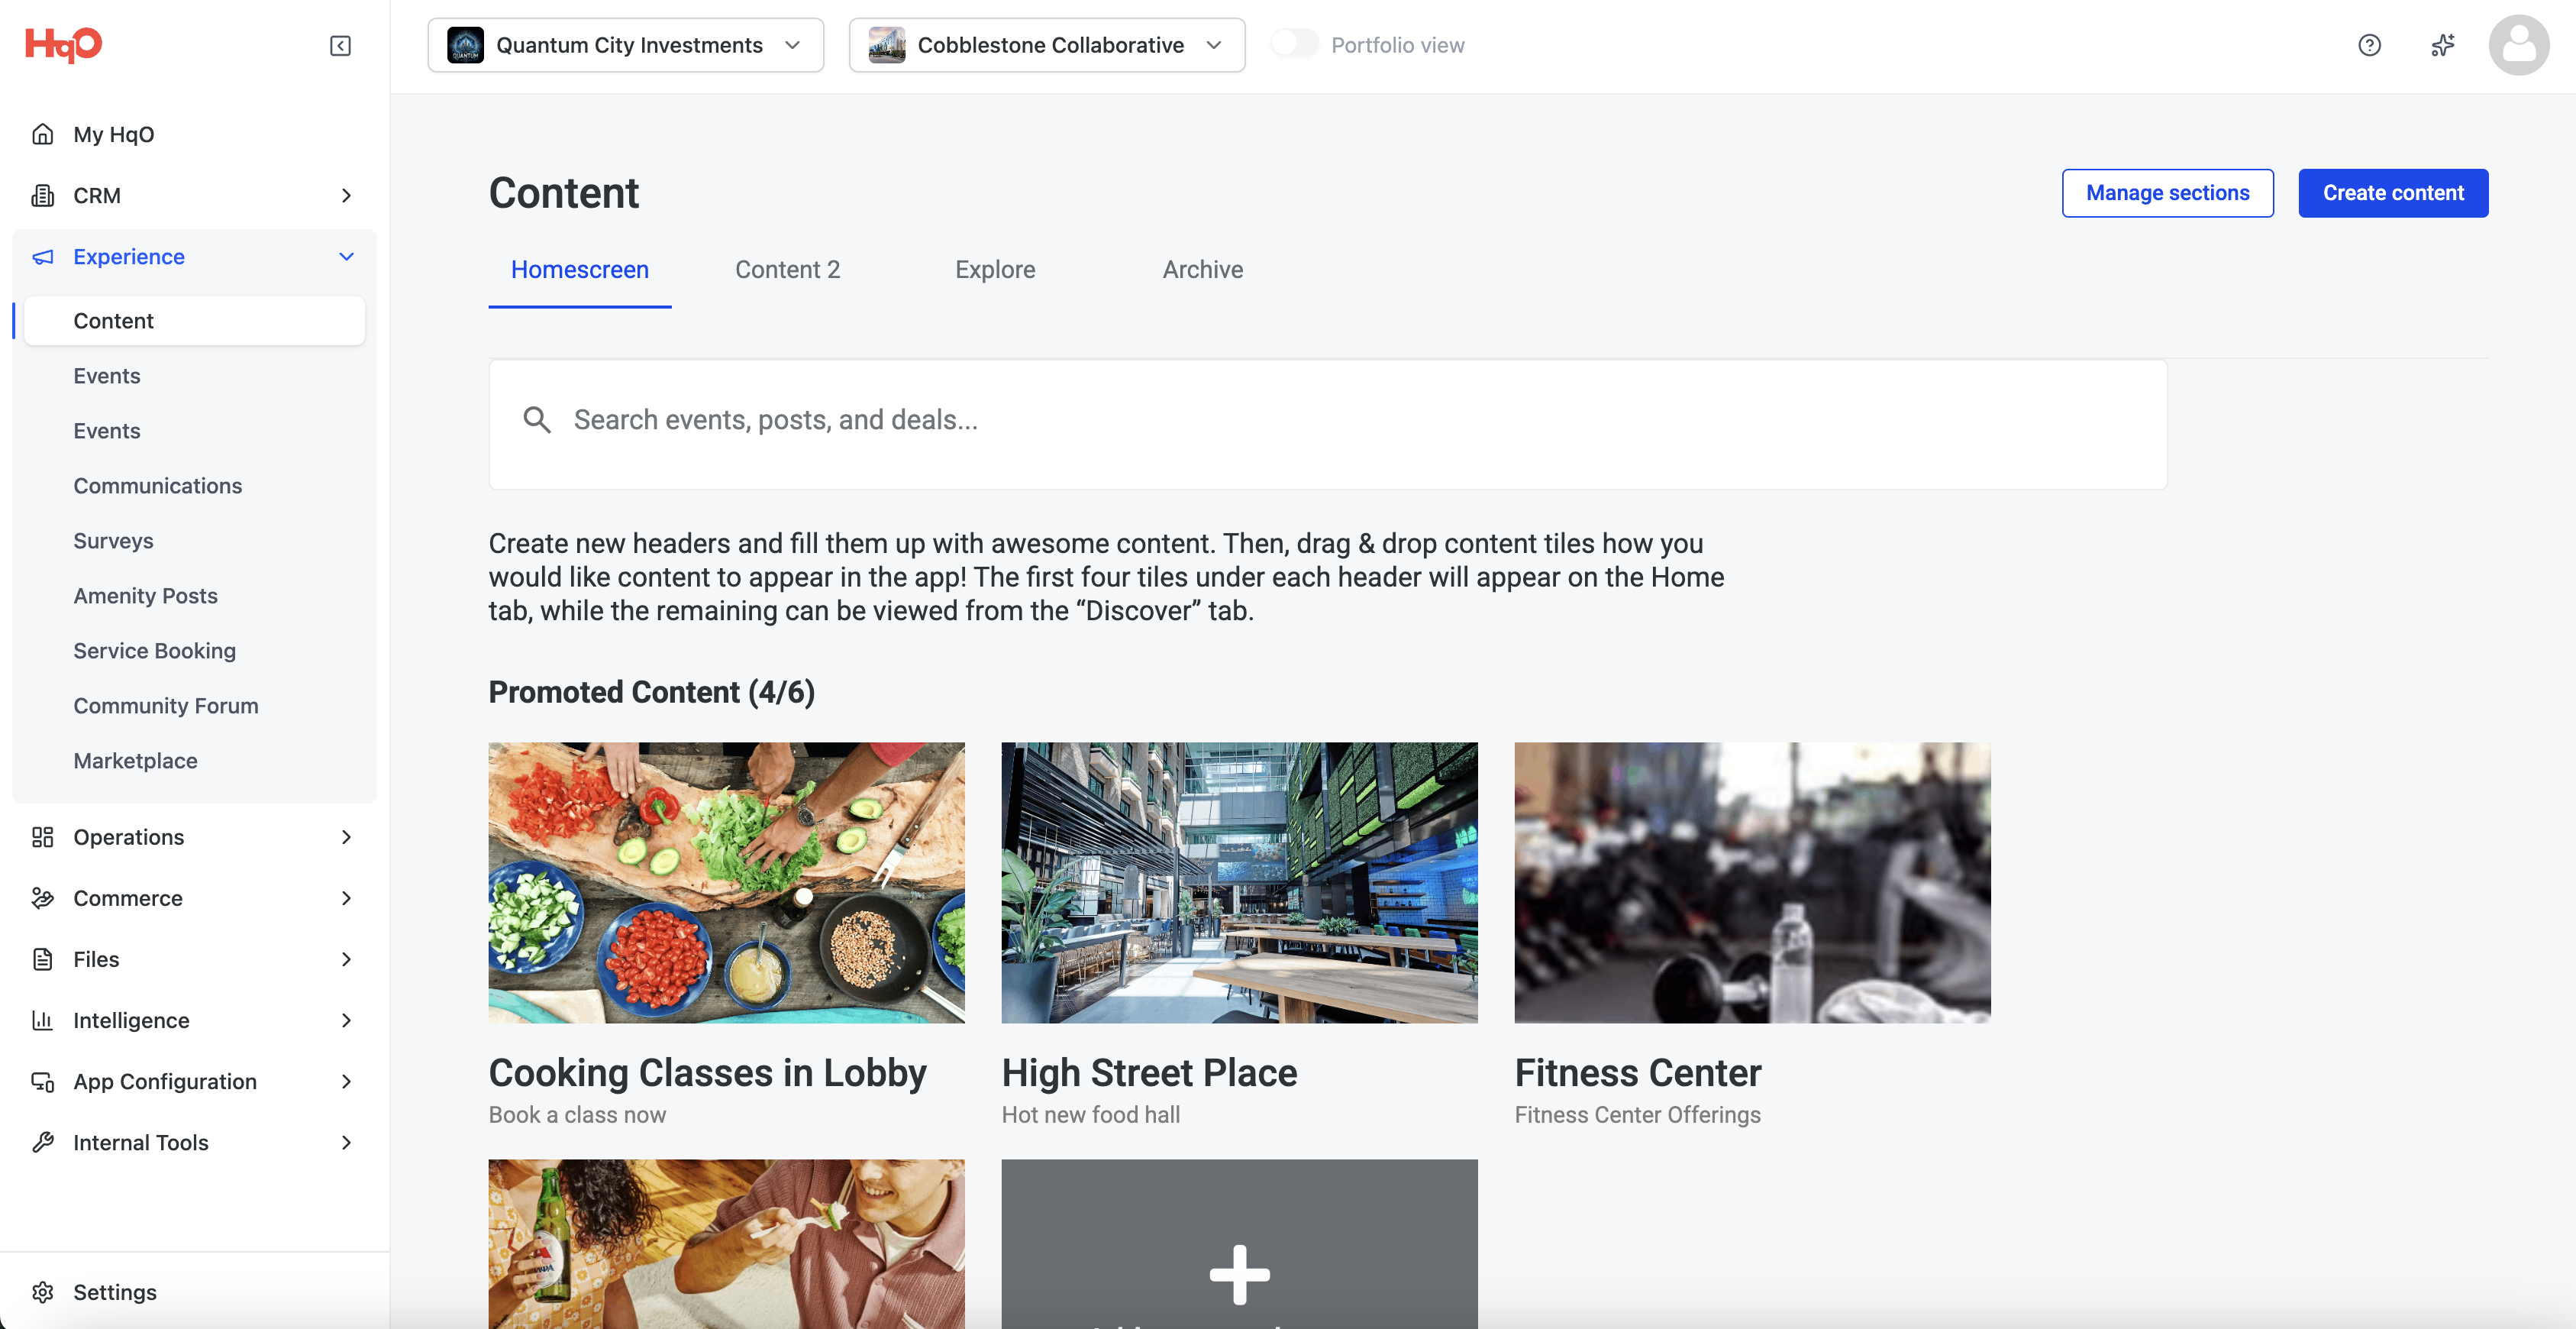Open the Fitness Center tile thumbnail

coord(1752,881)
